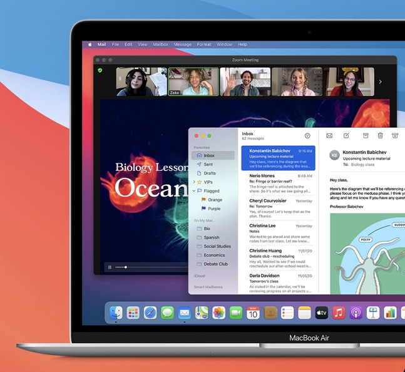Open the Edit menu
405x372 pixels.
[x=128, y=44]
